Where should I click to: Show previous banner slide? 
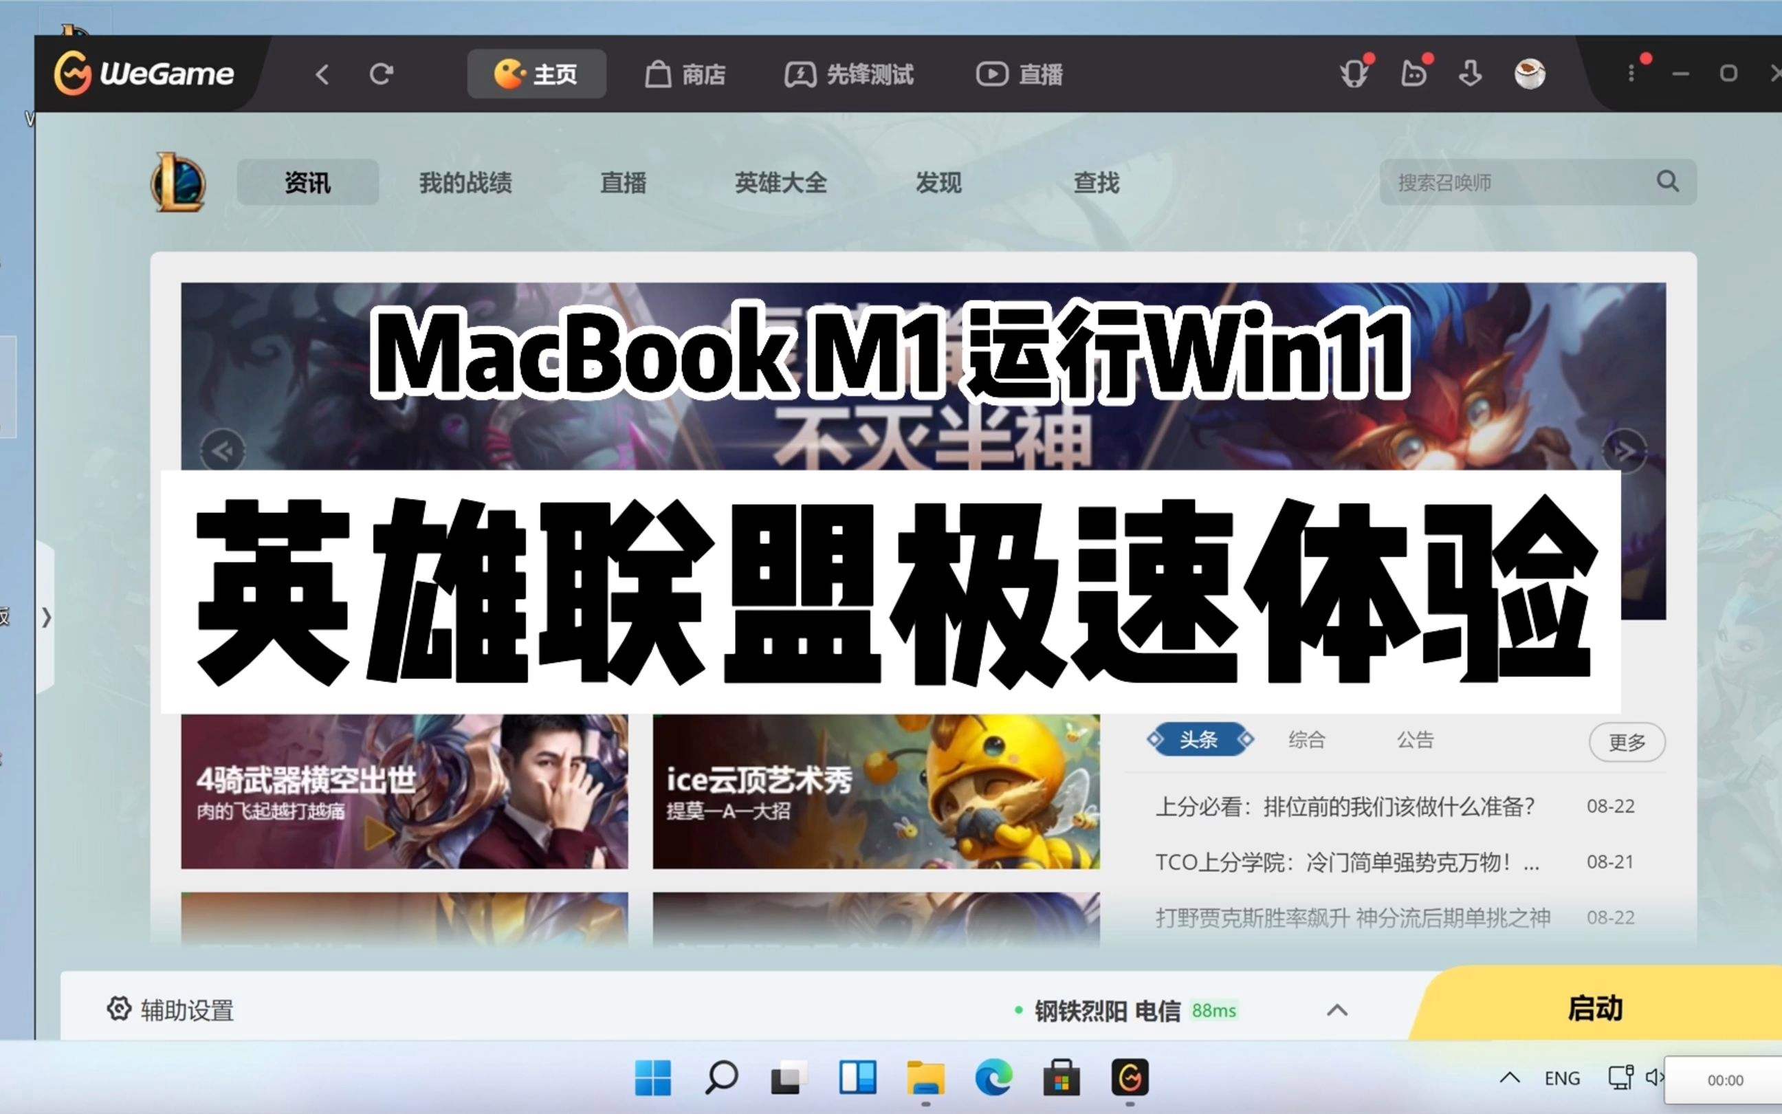coord(223,450)
